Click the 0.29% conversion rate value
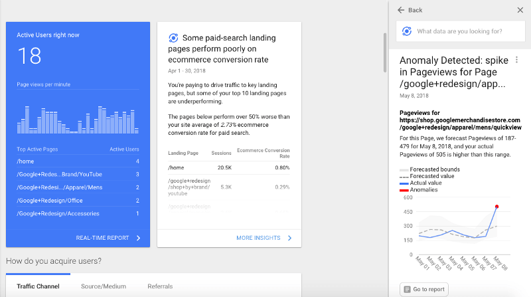Image resolution: width=531 pixels, height=297 pixels. coord(283,187)
